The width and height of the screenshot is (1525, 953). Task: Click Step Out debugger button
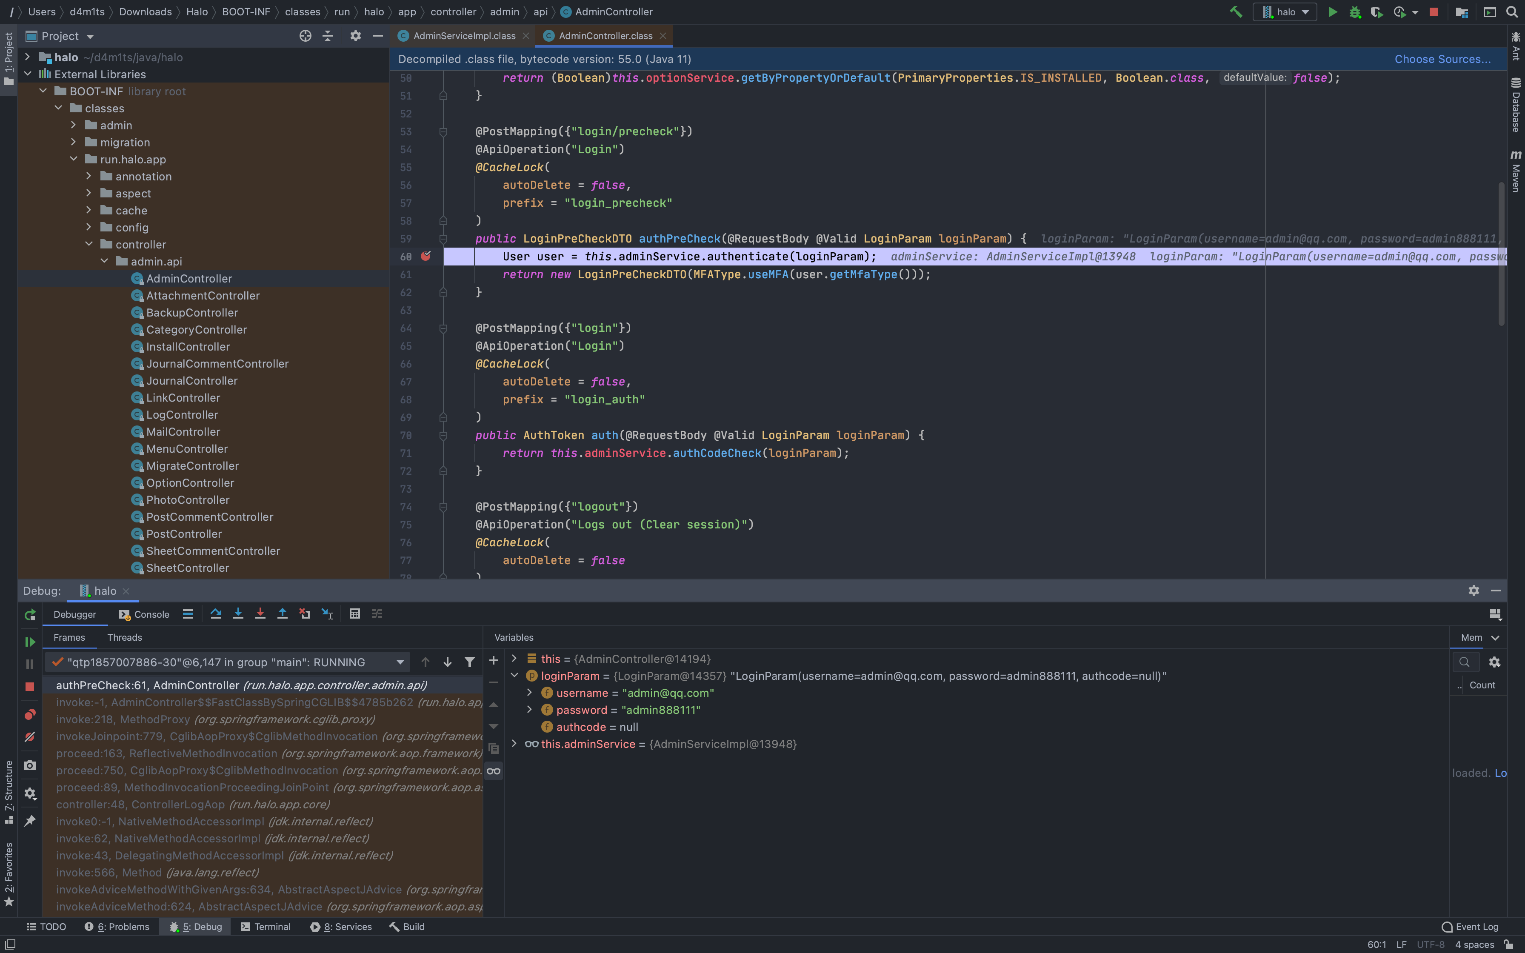(x=282, y=614)
